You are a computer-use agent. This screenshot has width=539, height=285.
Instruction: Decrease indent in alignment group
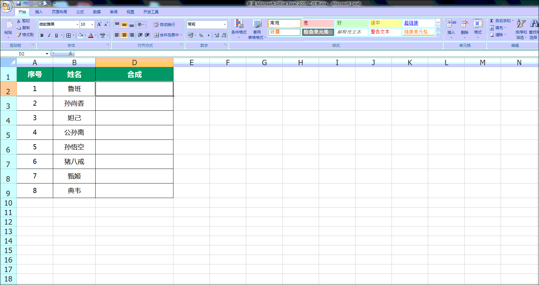coord(140,35)
